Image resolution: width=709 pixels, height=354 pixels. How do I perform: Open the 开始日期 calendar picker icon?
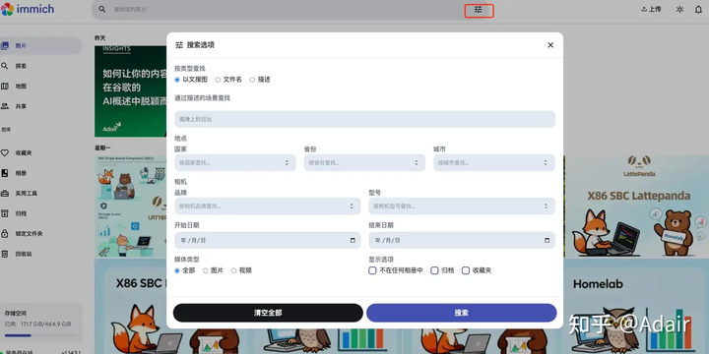point(353,240)
